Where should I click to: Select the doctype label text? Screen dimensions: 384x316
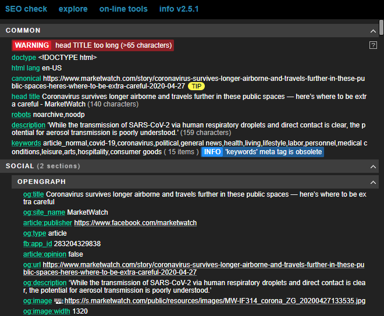24,58
